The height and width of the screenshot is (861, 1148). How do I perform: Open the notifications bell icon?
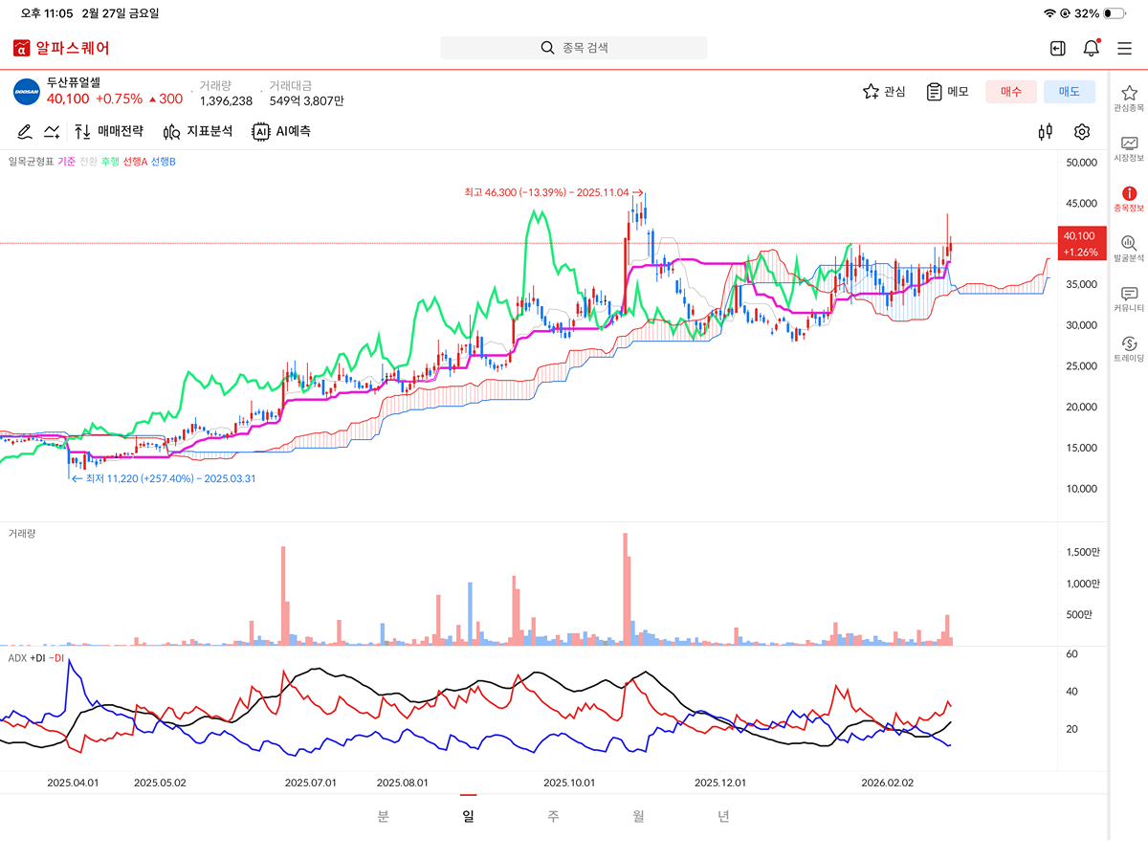click(1091, 48)
